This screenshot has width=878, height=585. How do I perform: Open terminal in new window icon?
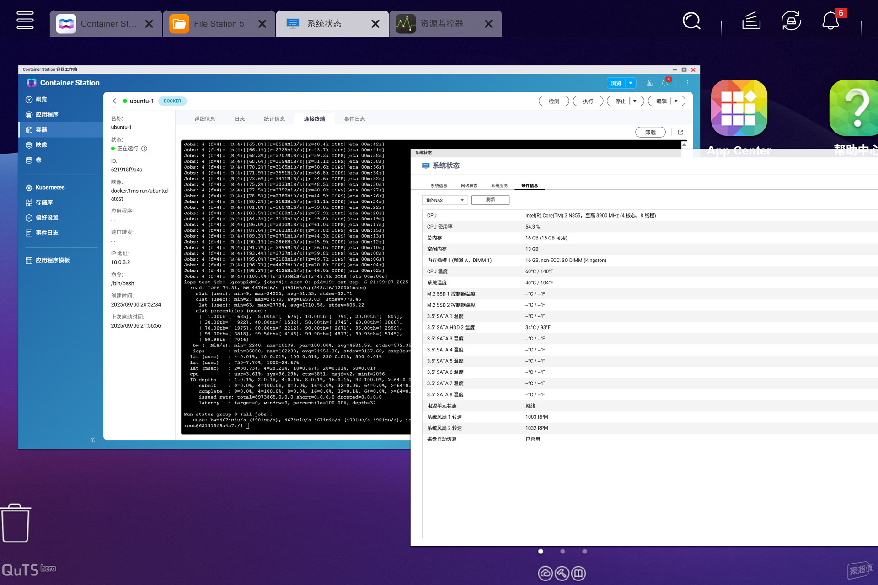click(x=680, y=132)
